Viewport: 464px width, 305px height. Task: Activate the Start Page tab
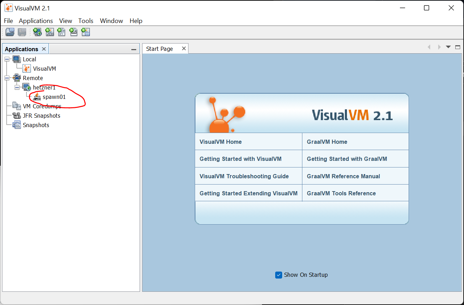(x=160, y=49)
